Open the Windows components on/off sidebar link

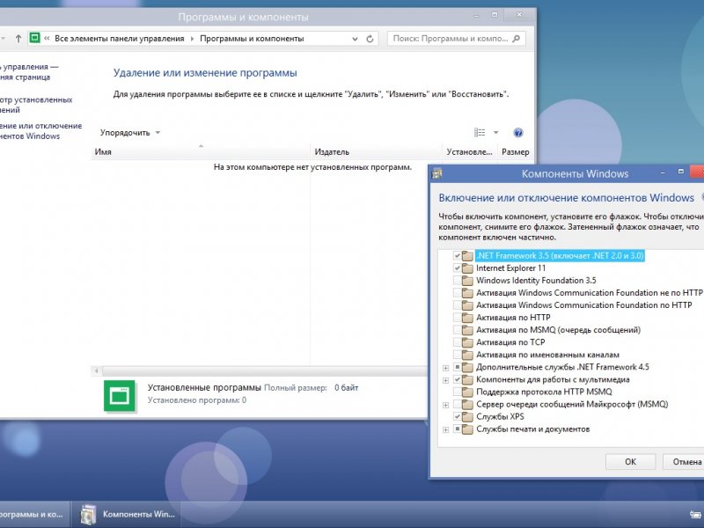[x=40, y=131]
